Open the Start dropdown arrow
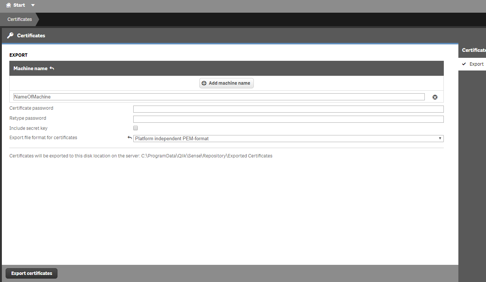 [33, 5]
